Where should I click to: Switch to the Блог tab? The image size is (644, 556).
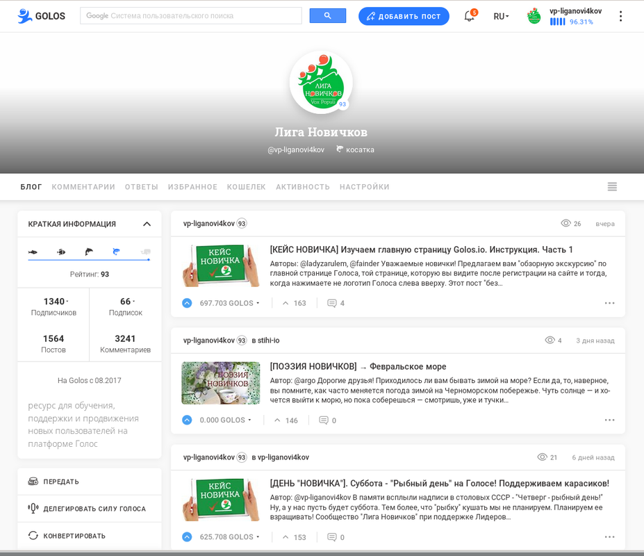pos(31,187)
